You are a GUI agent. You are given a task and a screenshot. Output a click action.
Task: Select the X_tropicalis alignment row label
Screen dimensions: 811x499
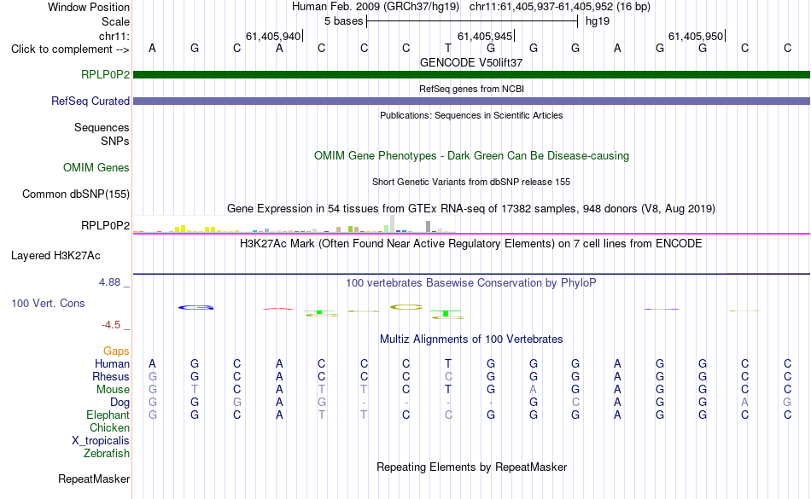click(101, 441)
